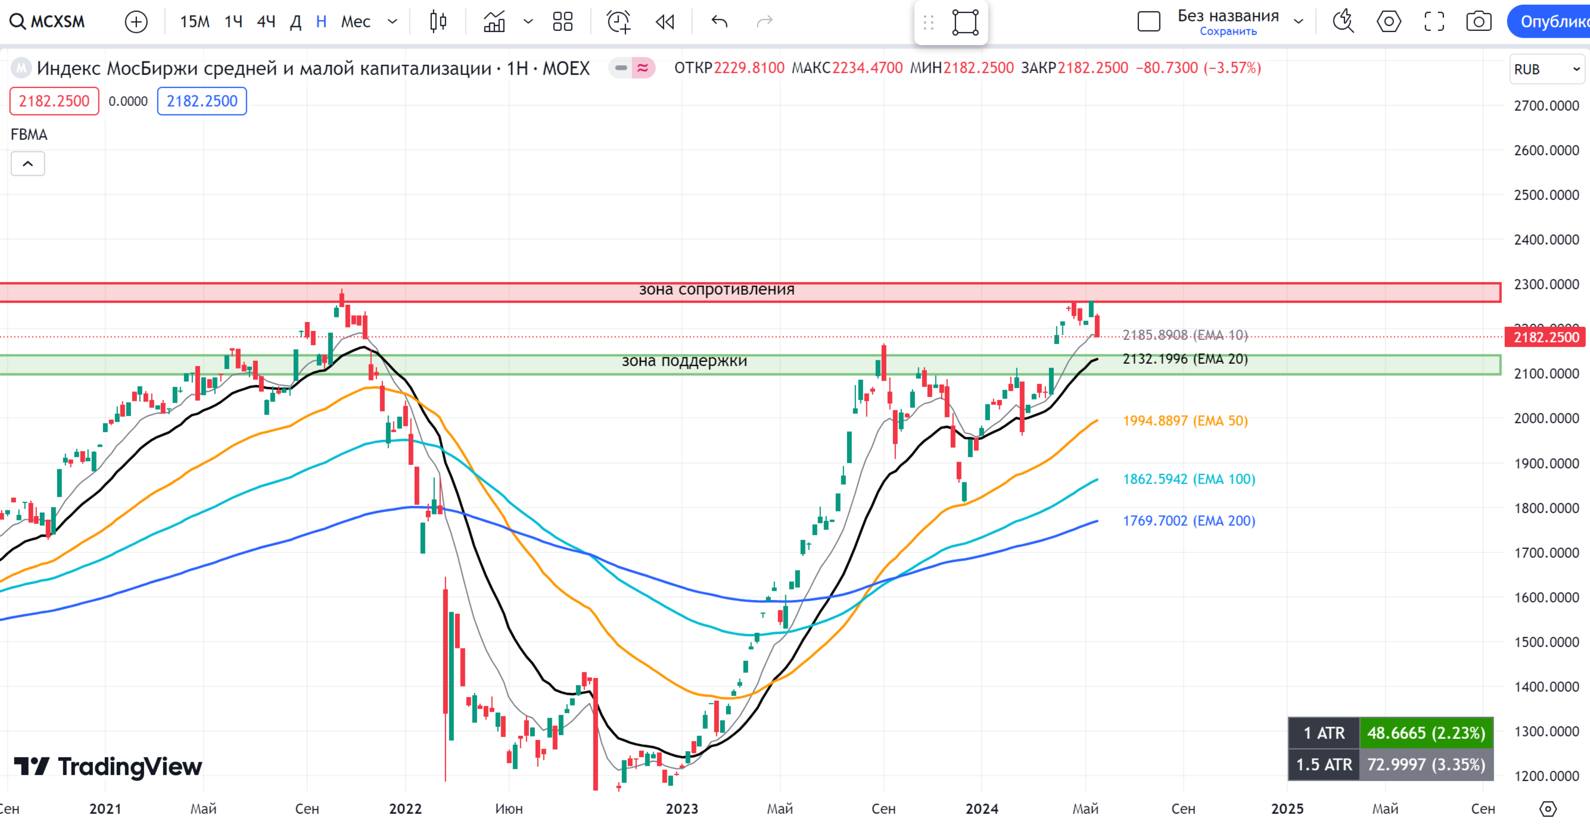This screenshot has height=824, width=1590.
Task: Create alert with the alarm clock icon
Action: [618, 21]
